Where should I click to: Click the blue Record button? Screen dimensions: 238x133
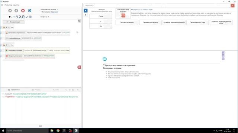(x=30, y=11)
